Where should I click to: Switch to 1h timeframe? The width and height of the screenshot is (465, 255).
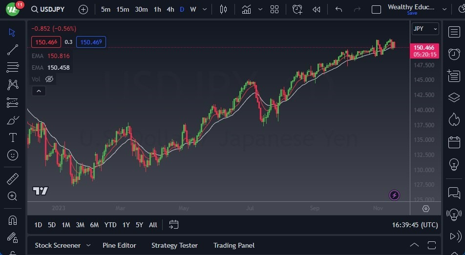coord(157,9)
